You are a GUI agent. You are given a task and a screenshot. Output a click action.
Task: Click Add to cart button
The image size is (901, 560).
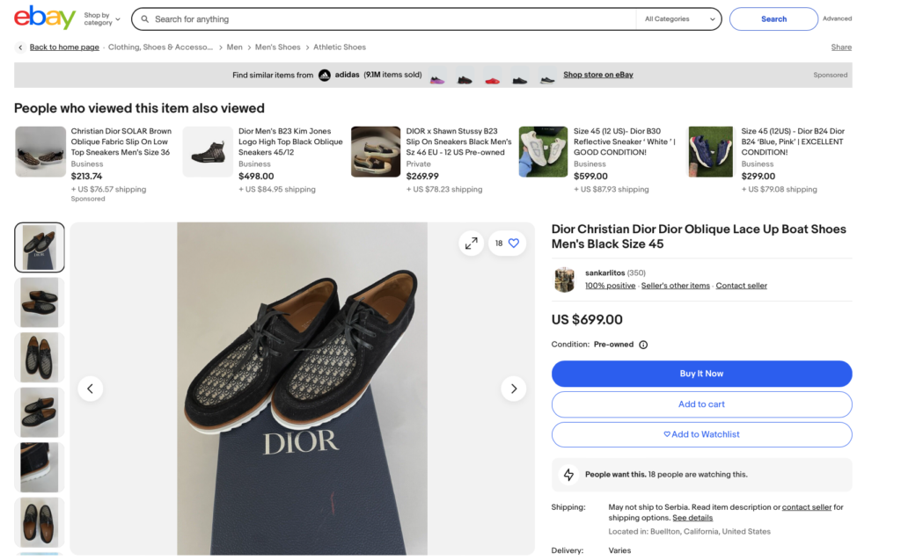click(x=701, y=404)
